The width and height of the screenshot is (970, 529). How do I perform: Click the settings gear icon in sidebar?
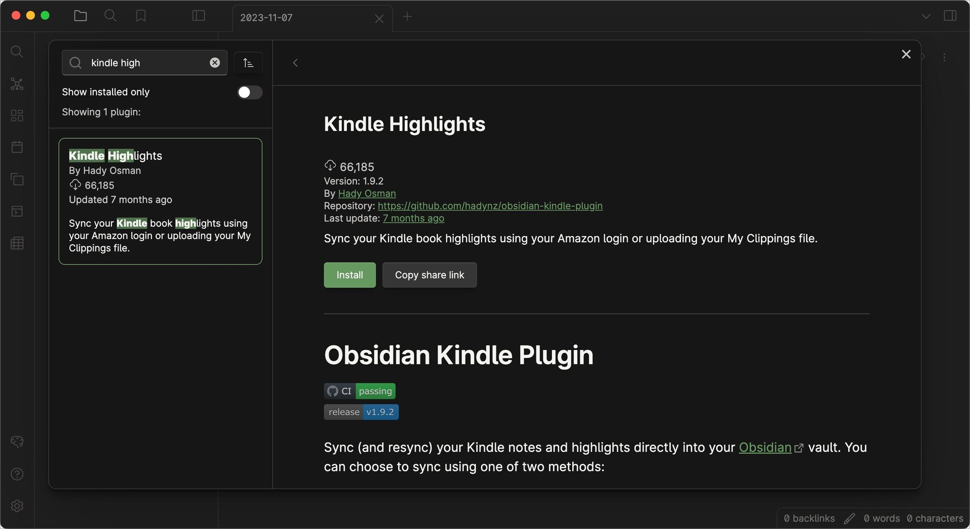click(16, 506)
